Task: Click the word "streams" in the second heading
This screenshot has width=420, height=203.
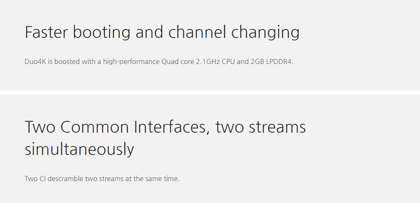Action: click(277, 127)
